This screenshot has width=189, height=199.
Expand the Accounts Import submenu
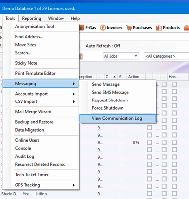[41, 94]
